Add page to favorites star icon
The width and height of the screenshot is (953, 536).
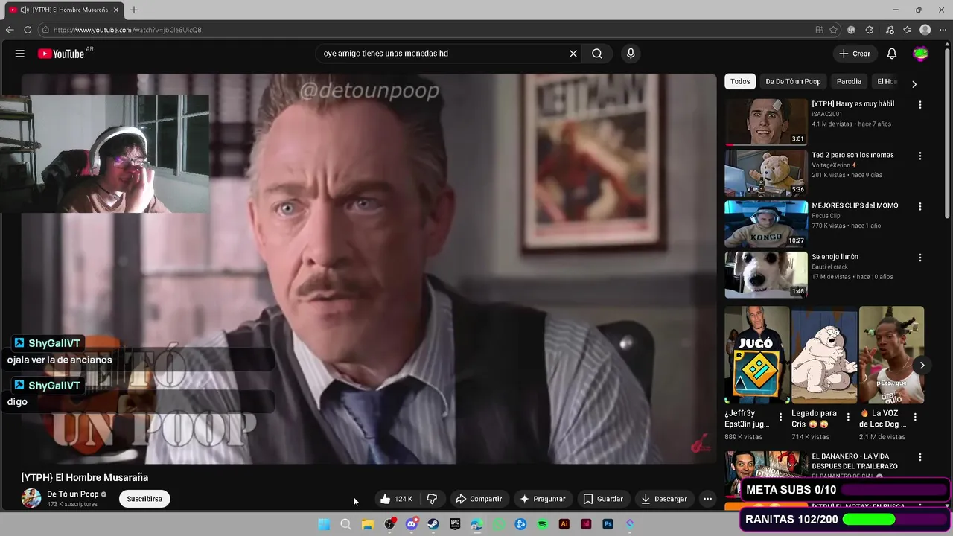pyautogui.click(x=833, y=30)
